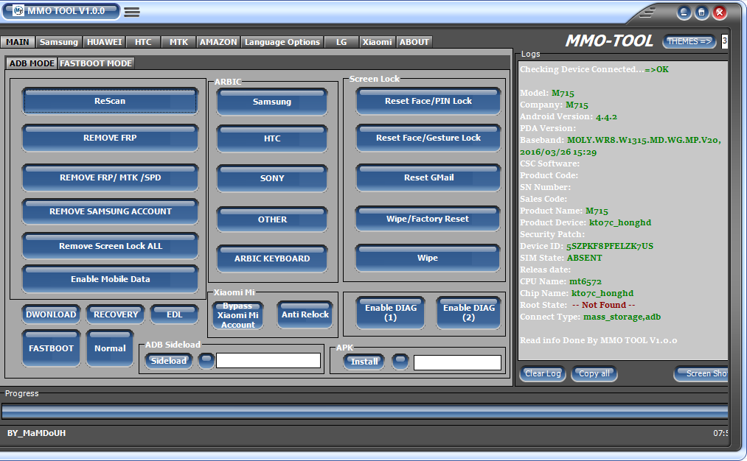This screenshot has height=461, width=747.
Task: Switch to the MAIN tab
Action: 18,42
